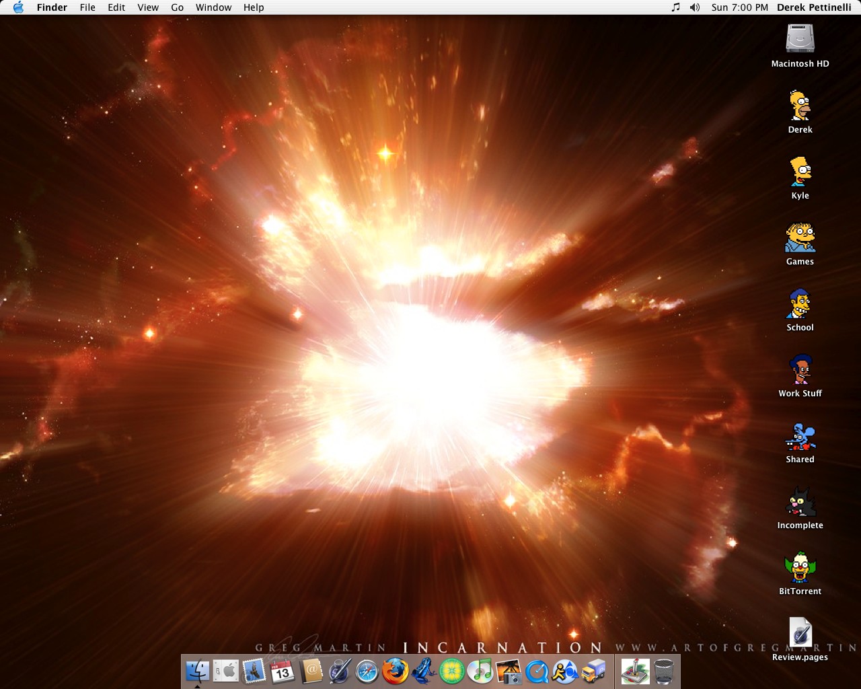Launch Address Book from the dock
The image size is (861, 689).
click(311, 671)
